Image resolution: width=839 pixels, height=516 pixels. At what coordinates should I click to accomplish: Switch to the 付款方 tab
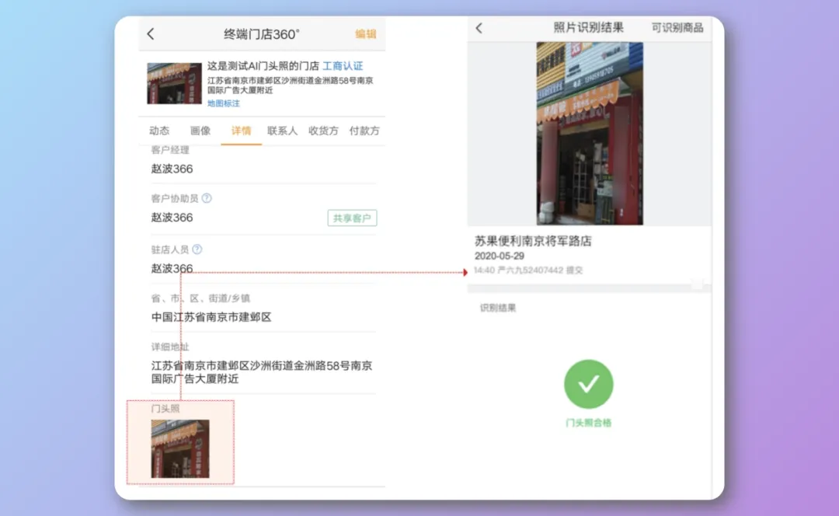364,131
